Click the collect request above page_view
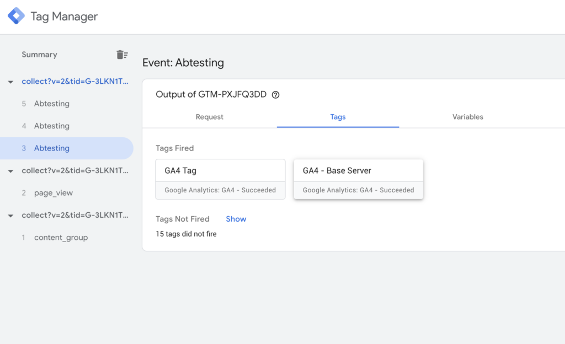Screen dimensions: 565x344 click(x=75, y=170)
